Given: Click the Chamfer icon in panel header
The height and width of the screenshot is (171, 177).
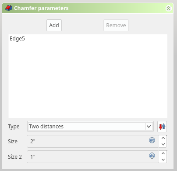Looking at the screenshot, I should click(x=9, y=8).
